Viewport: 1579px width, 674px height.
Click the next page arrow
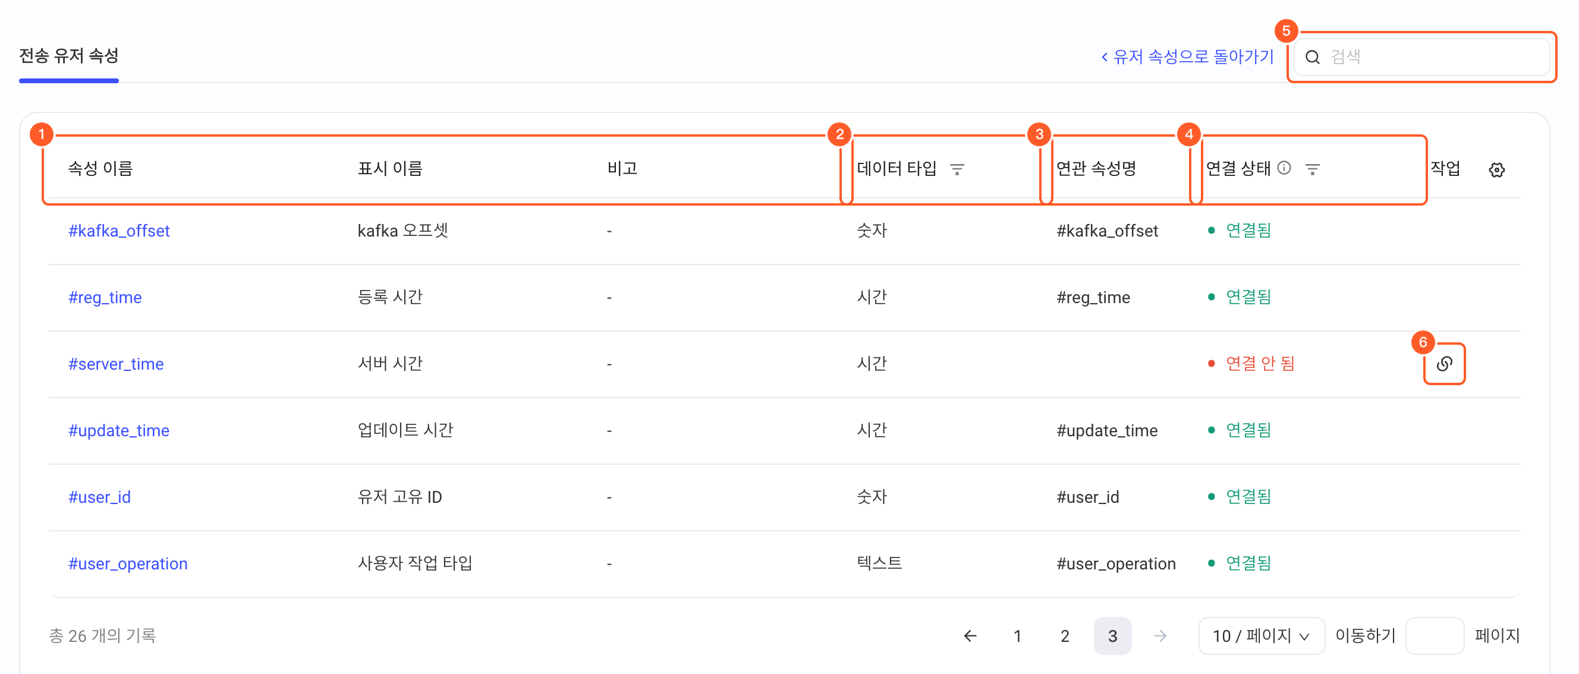pos(1160,636)
